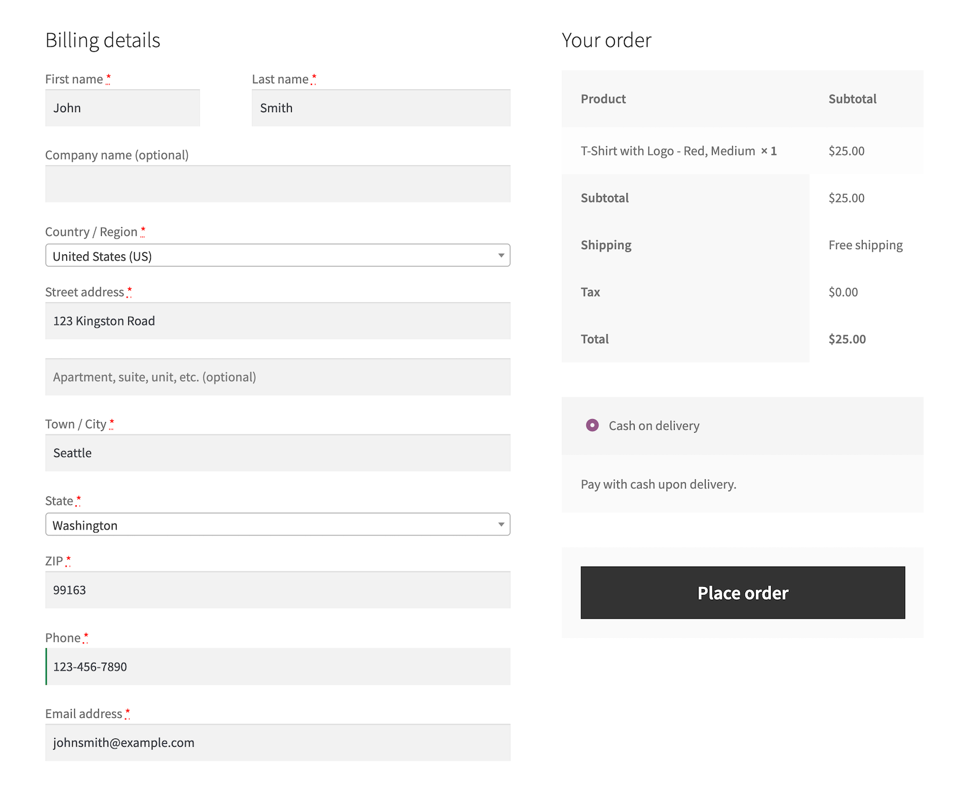Click the Country dropdown arrow icon

coord(501,256)
